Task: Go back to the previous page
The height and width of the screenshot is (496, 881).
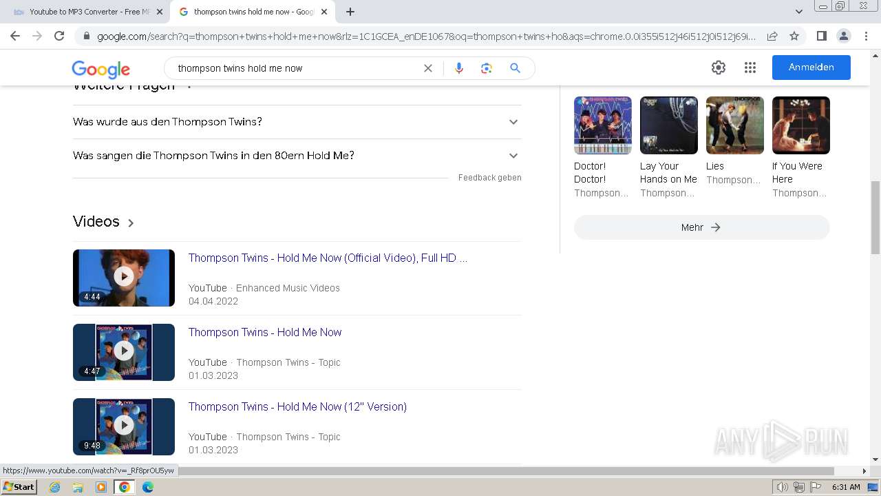Action: pos(15,36)
